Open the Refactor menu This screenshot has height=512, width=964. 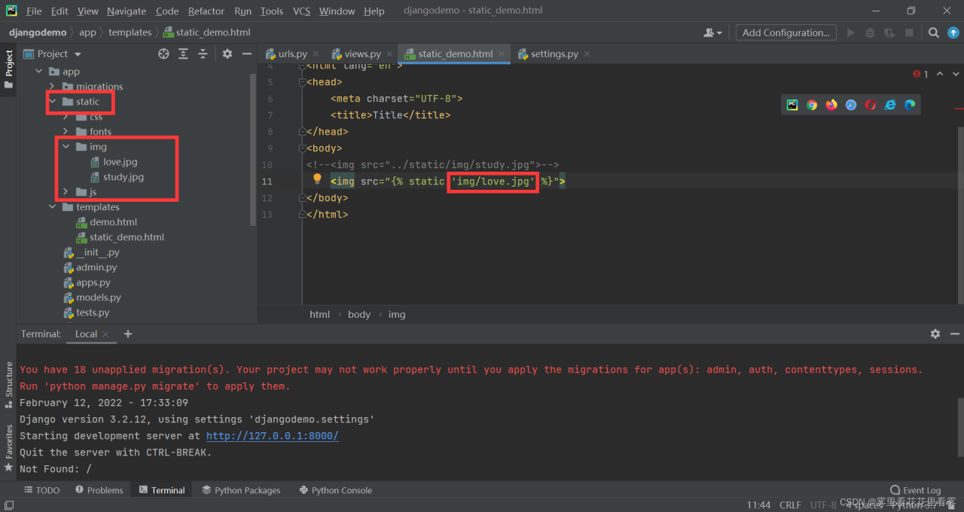[206, 11]
